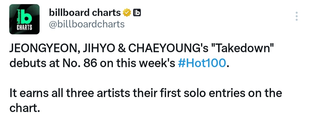The image size is (312, 118).
Task: Open the @billboardcharts handle link
Action: coord(87,24)
